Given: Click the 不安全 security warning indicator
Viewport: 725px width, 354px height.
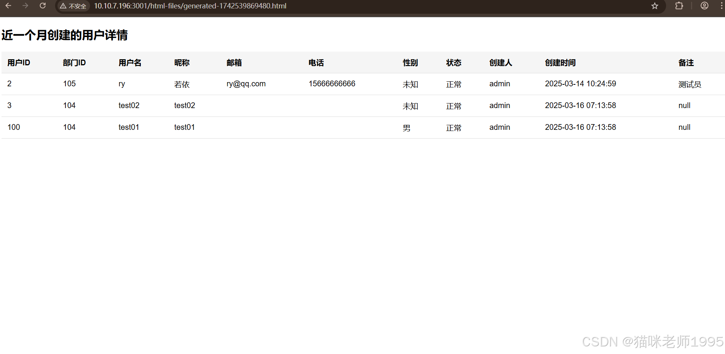Looking at the screenshot, I should tap(73, 6).
